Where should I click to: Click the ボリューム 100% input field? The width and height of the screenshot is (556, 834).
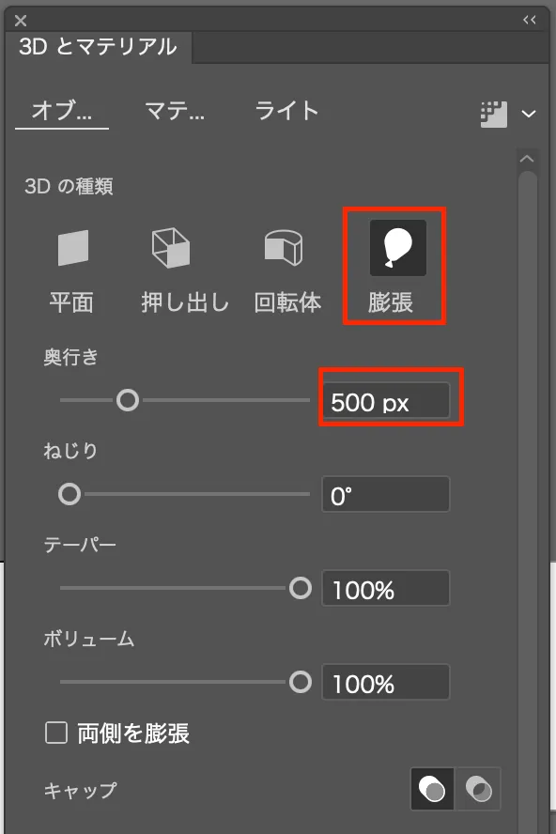point(386,682)
